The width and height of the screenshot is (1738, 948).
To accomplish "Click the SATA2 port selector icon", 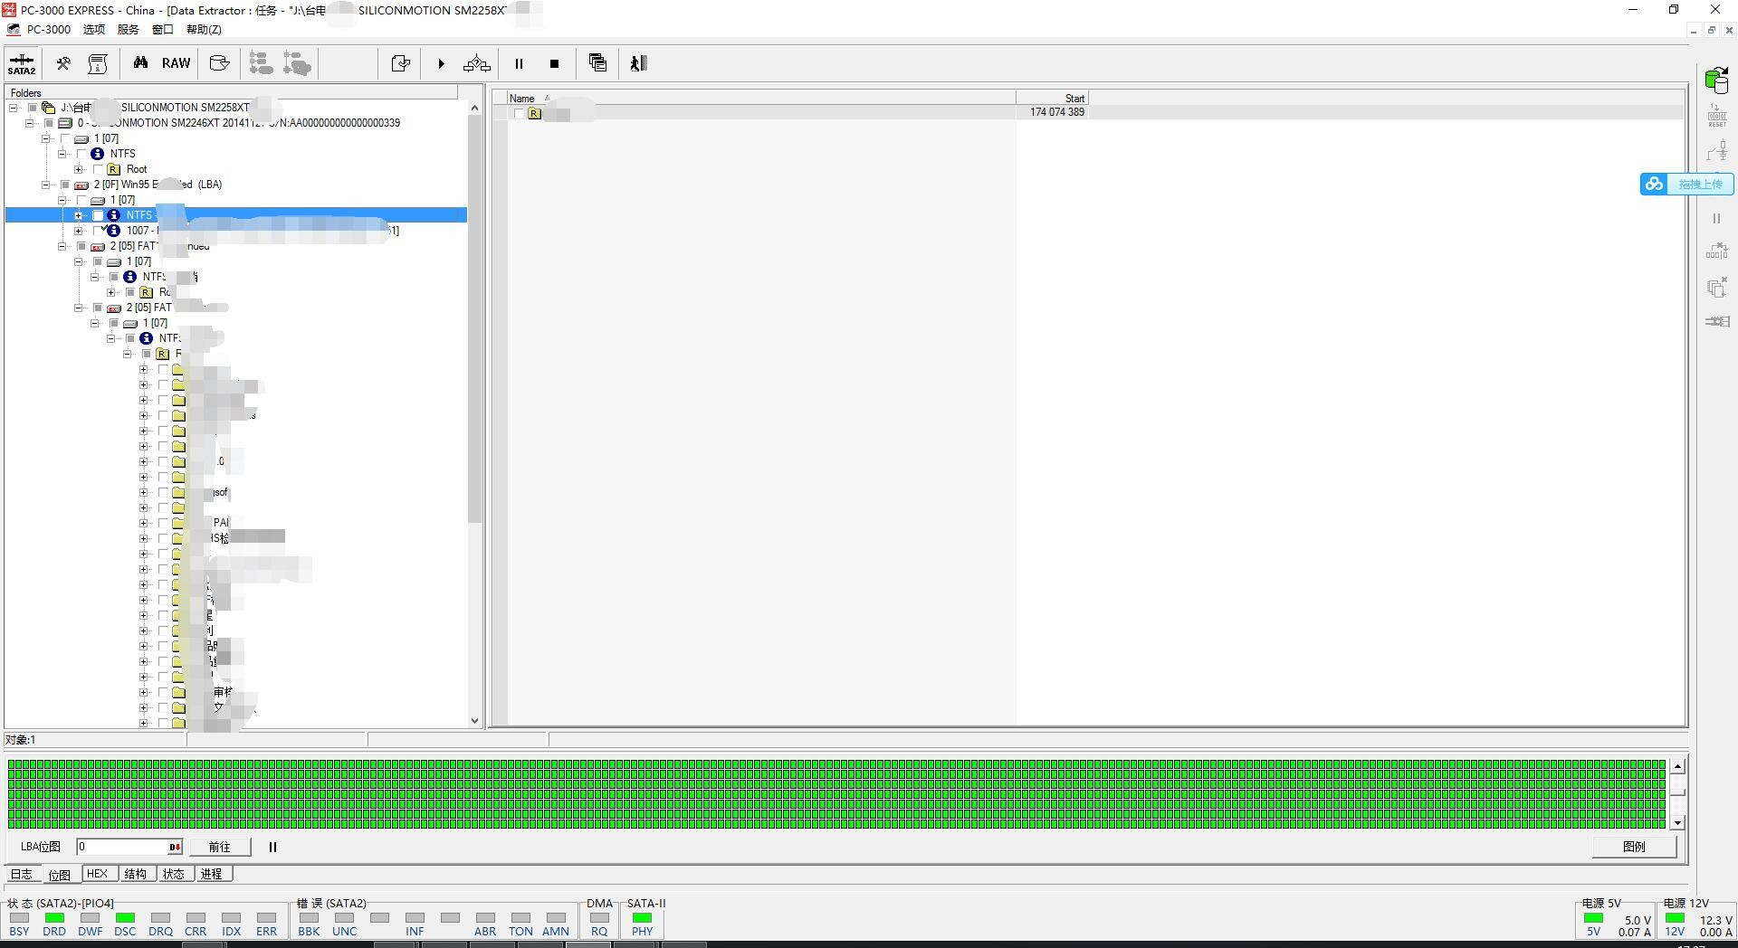I will click(22, 63).
